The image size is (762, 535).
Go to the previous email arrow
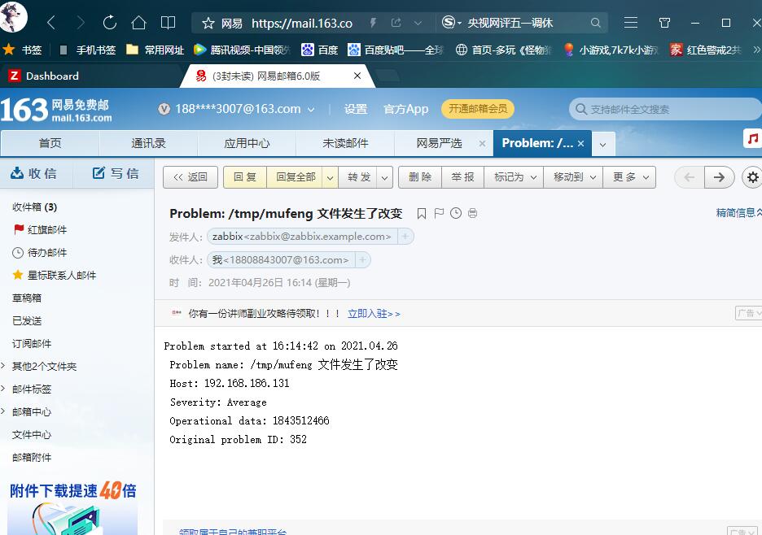(689, 177)
